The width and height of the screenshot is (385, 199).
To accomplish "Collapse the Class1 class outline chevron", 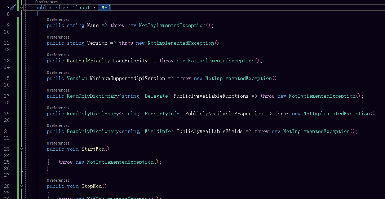I will (x=21, y=8).
